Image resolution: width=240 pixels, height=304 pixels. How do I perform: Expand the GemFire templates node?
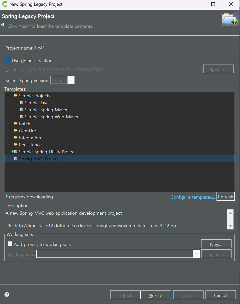[8, 131]
